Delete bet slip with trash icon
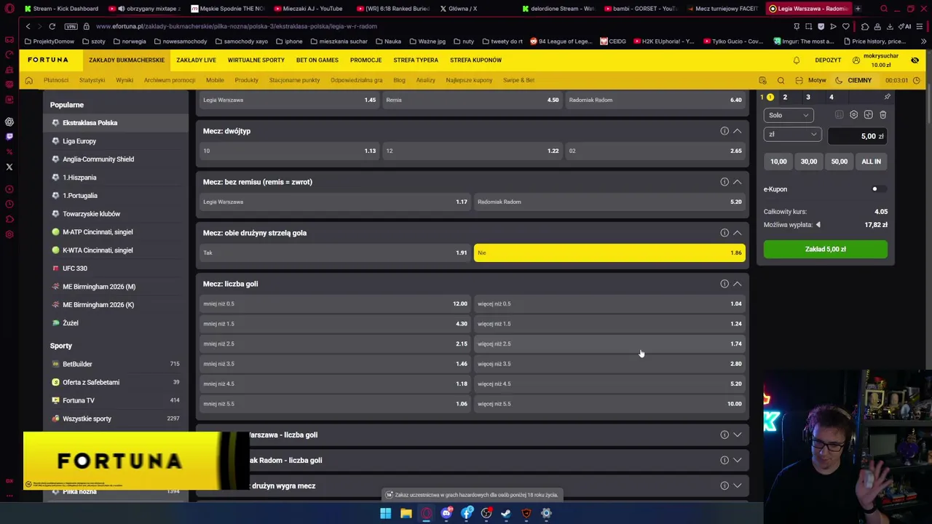This screenshot has width=932, height=524. [x=882, y=115]
